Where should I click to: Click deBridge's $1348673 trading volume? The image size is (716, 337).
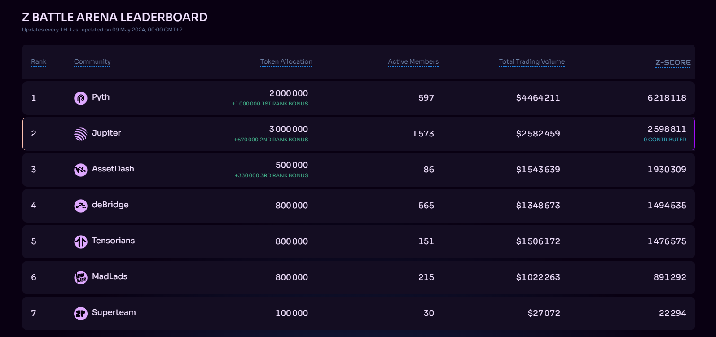point(538,206)
